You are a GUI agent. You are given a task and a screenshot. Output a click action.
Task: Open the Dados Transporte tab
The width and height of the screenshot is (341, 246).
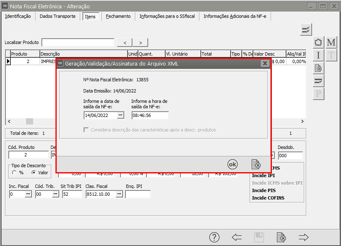pyautogui.click(x=58, y=16)
